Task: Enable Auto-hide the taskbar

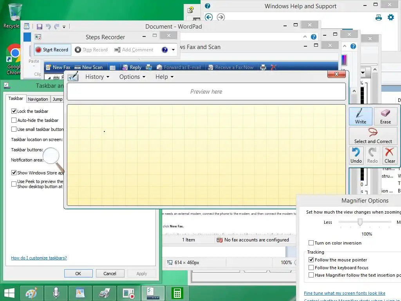Action: (x=14, y=120)
